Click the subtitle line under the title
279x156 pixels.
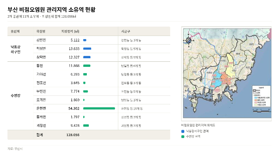[42, 16]
